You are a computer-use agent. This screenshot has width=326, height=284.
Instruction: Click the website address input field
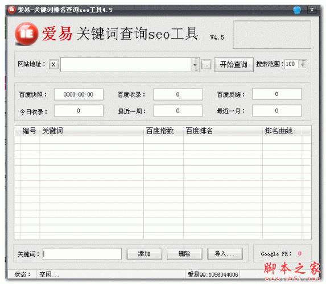tap(126, 65)
